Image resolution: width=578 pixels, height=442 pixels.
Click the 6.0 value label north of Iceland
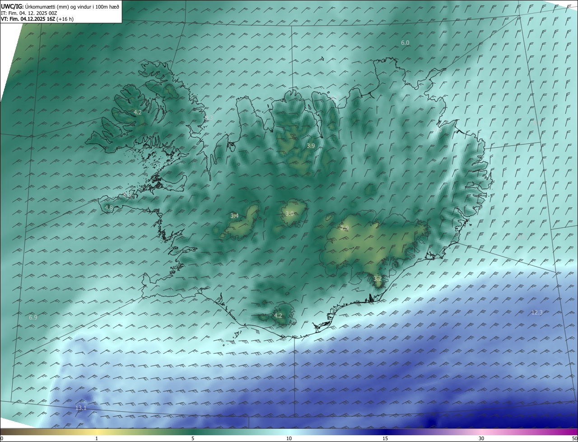click(405, 42)
